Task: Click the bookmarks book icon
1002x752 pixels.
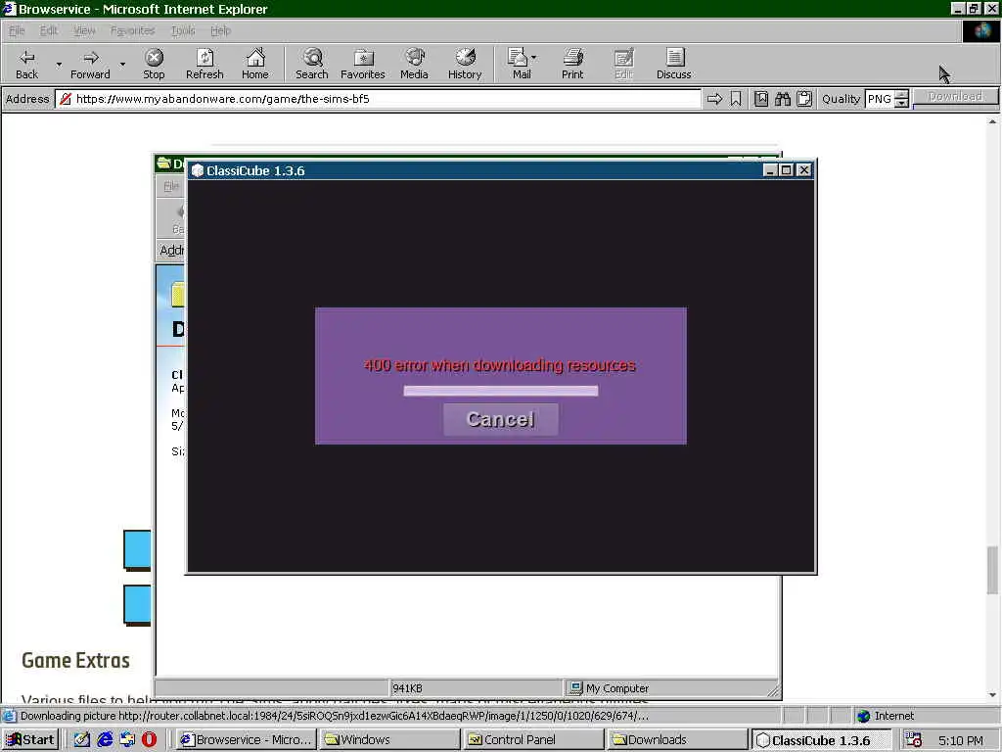Action: pos(761,99)
